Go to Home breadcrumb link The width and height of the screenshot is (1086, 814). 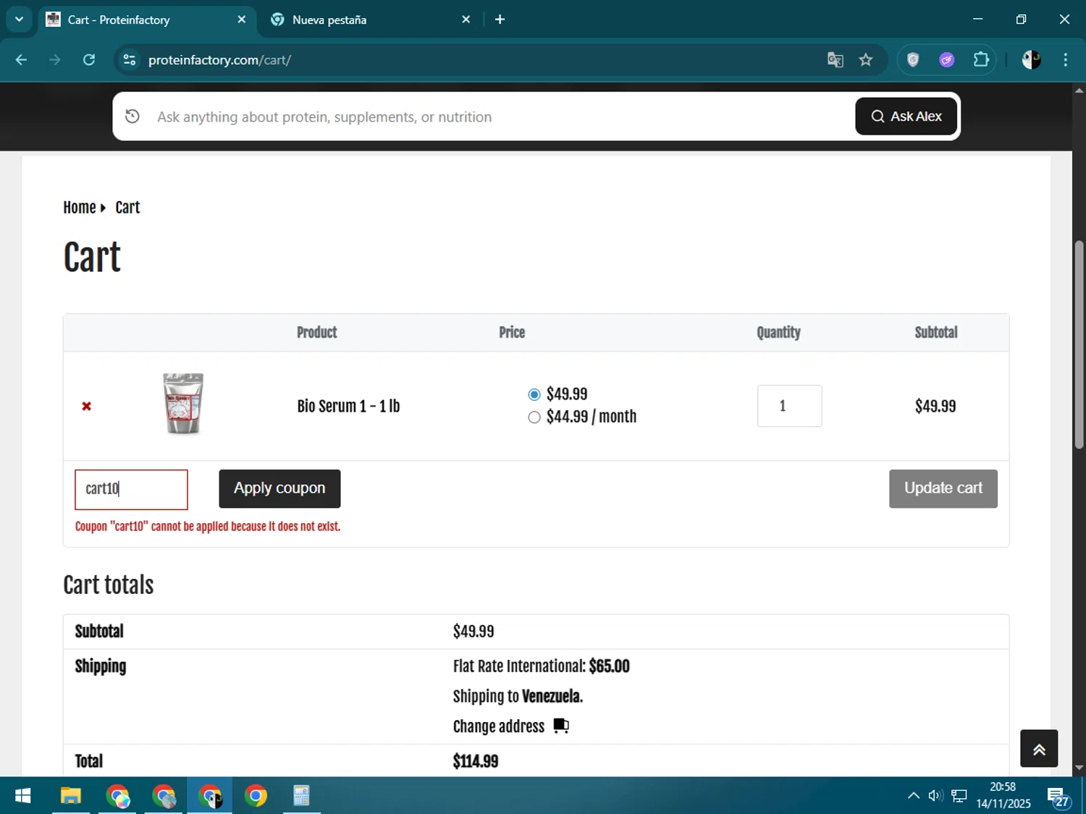pyautogui.click(x=80, y=208)
